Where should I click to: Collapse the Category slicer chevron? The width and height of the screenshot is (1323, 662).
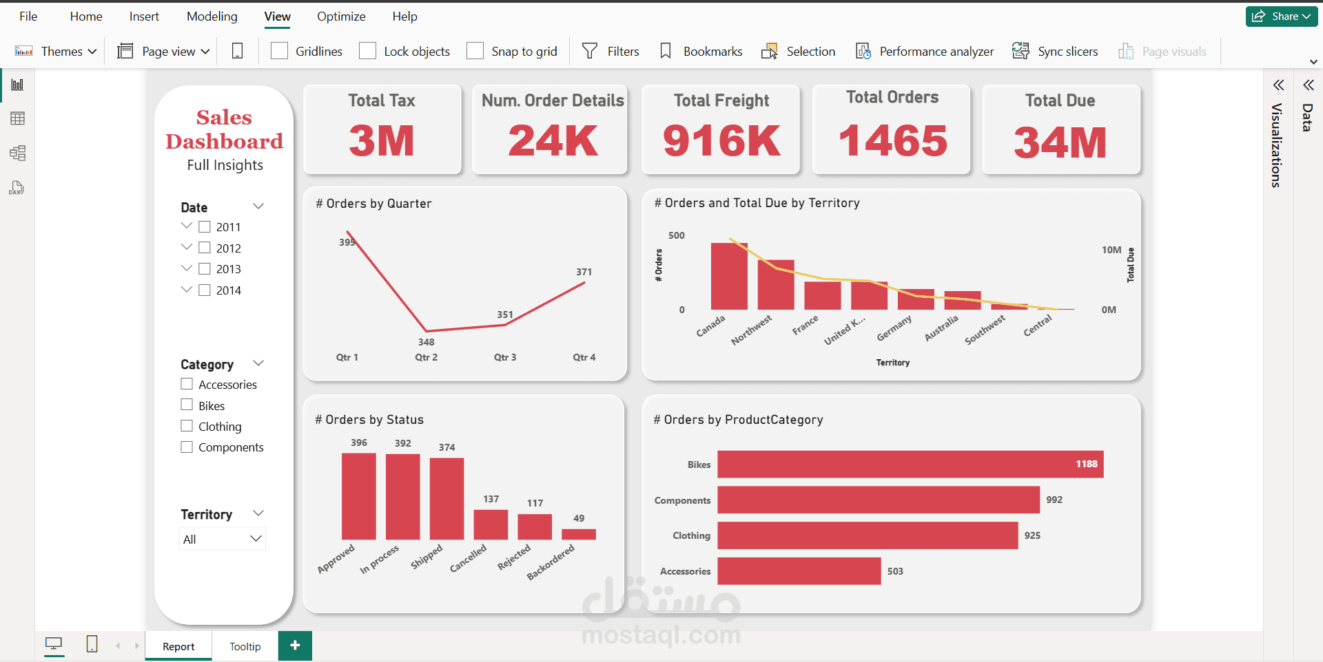coord(258,363)
